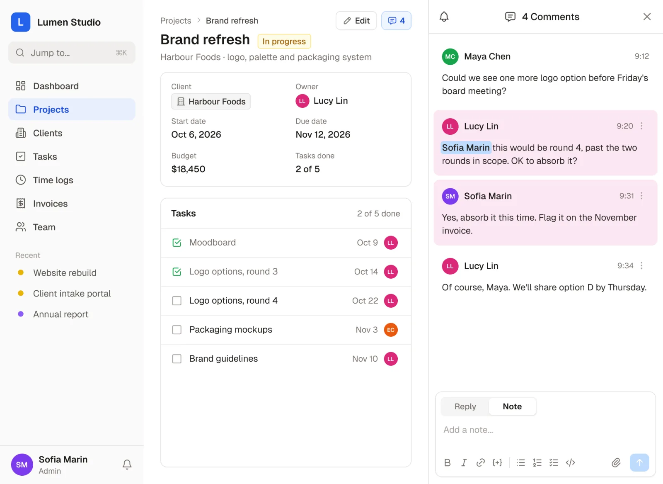Select the Note tab

point(512,406)
